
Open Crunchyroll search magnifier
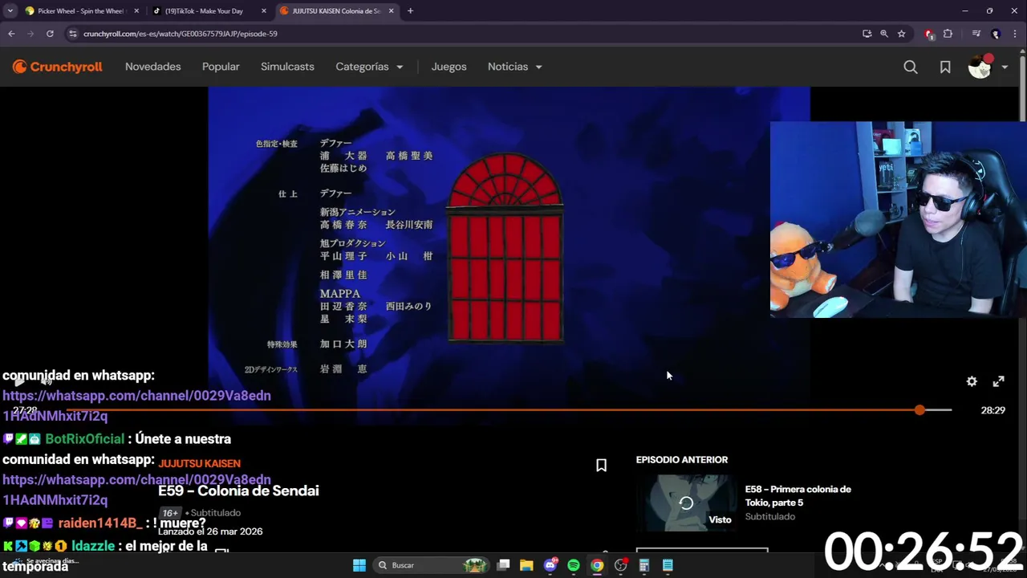(x=911, y=67)
